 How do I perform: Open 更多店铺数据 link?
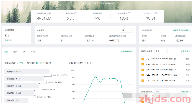pos(127,51)
